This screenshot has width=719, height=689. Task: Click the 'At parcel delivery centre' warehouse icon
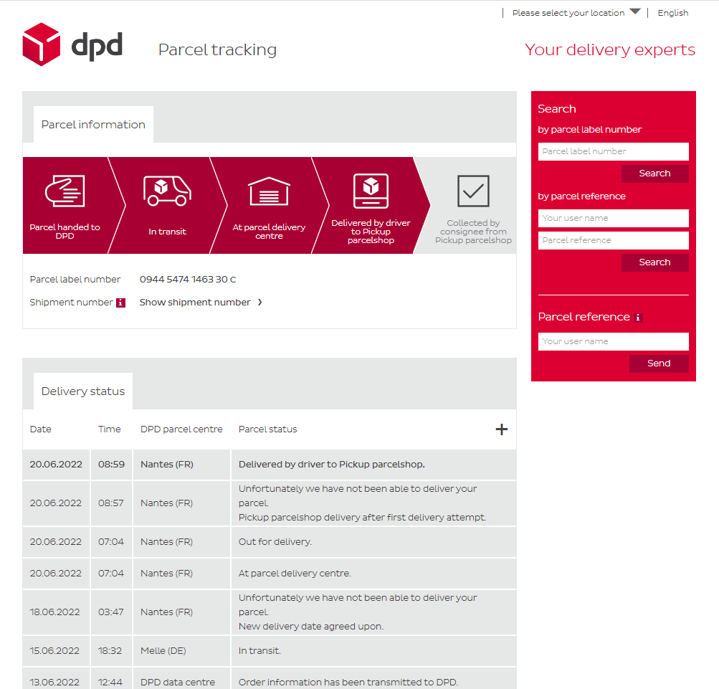pos(269,191)
